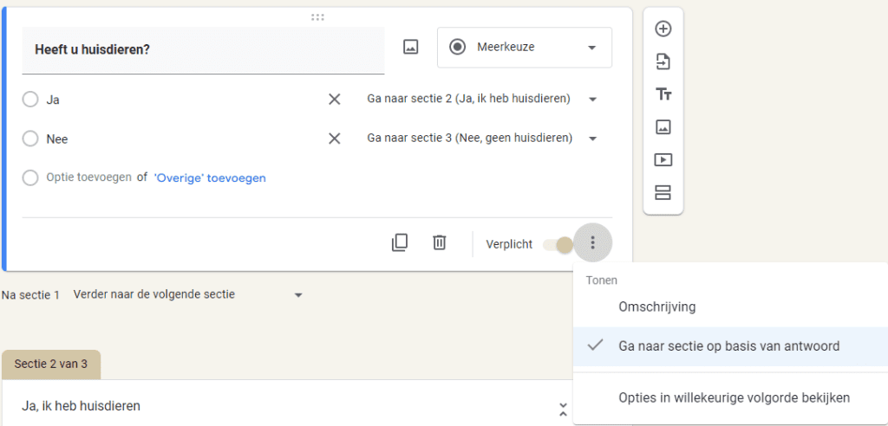Viewport: 888px width, 426px height.
Task: Duplicate the question using copy icon
Action: (x=399, y=242)
